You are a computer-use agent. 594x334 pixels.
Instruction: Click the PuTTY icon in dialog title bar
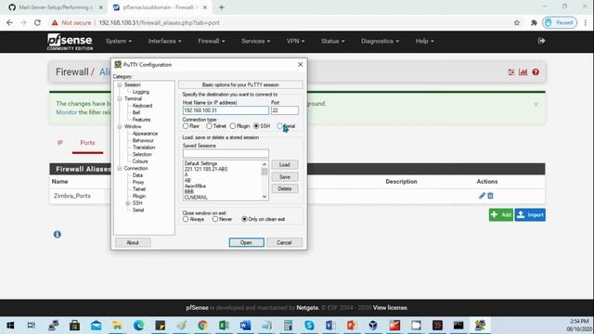click(x=118, y=64)
